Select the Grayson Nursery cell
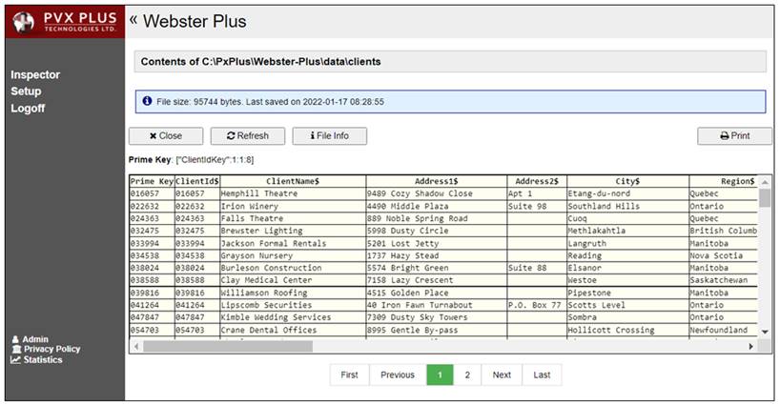This screenshot has height=405, width=780. (293, 256)
